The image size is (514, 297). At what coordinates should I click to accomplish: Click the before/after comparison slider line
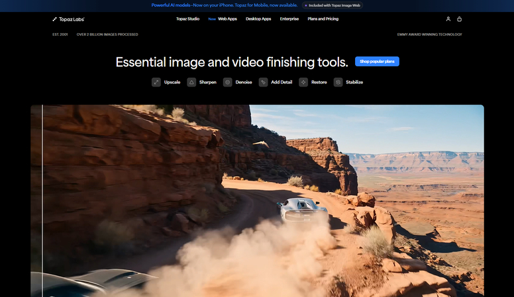42,200
